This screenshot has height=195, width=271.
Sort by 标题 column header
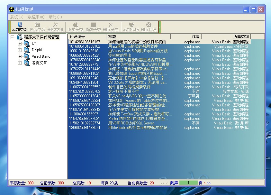pos(139,36)
